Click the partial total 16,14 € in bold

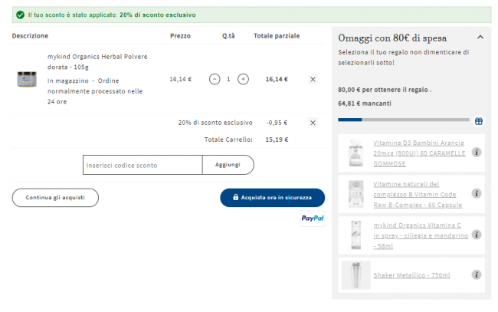click(277, 79)
